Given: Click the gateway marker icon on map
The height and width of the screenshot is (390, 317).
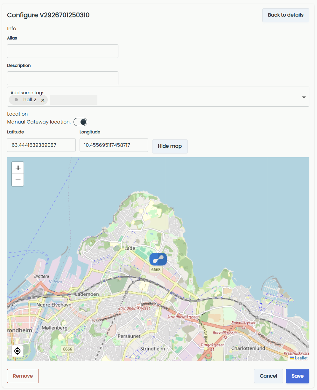Looking at the screenshot, I should (158, 259).
